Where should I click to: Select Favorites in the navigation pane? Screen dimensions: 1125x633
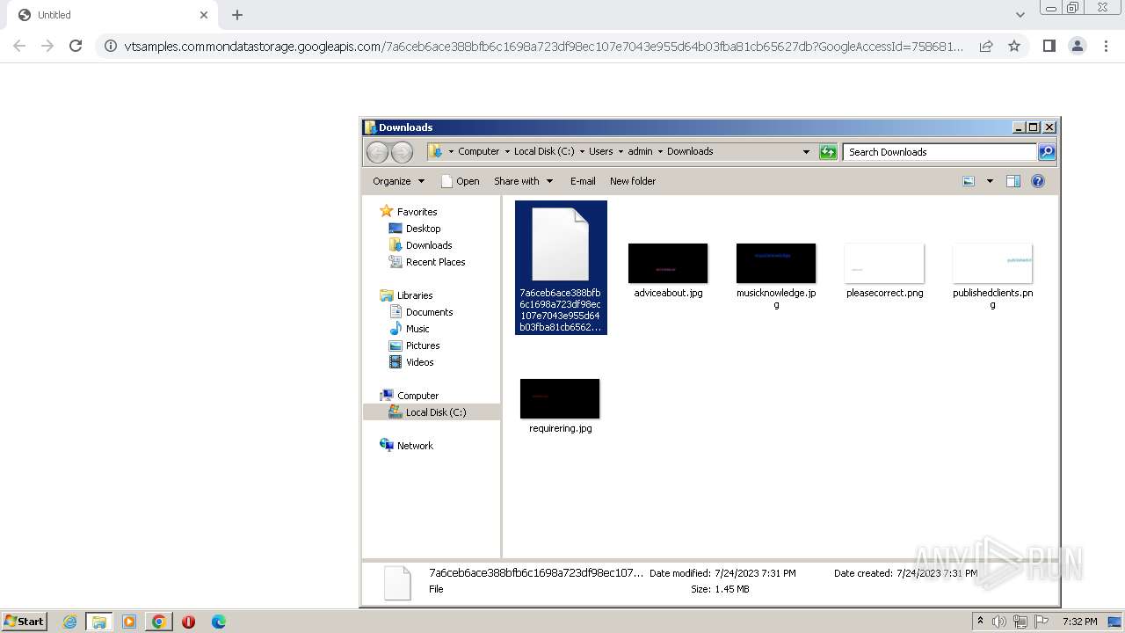[x=417, y=212]
